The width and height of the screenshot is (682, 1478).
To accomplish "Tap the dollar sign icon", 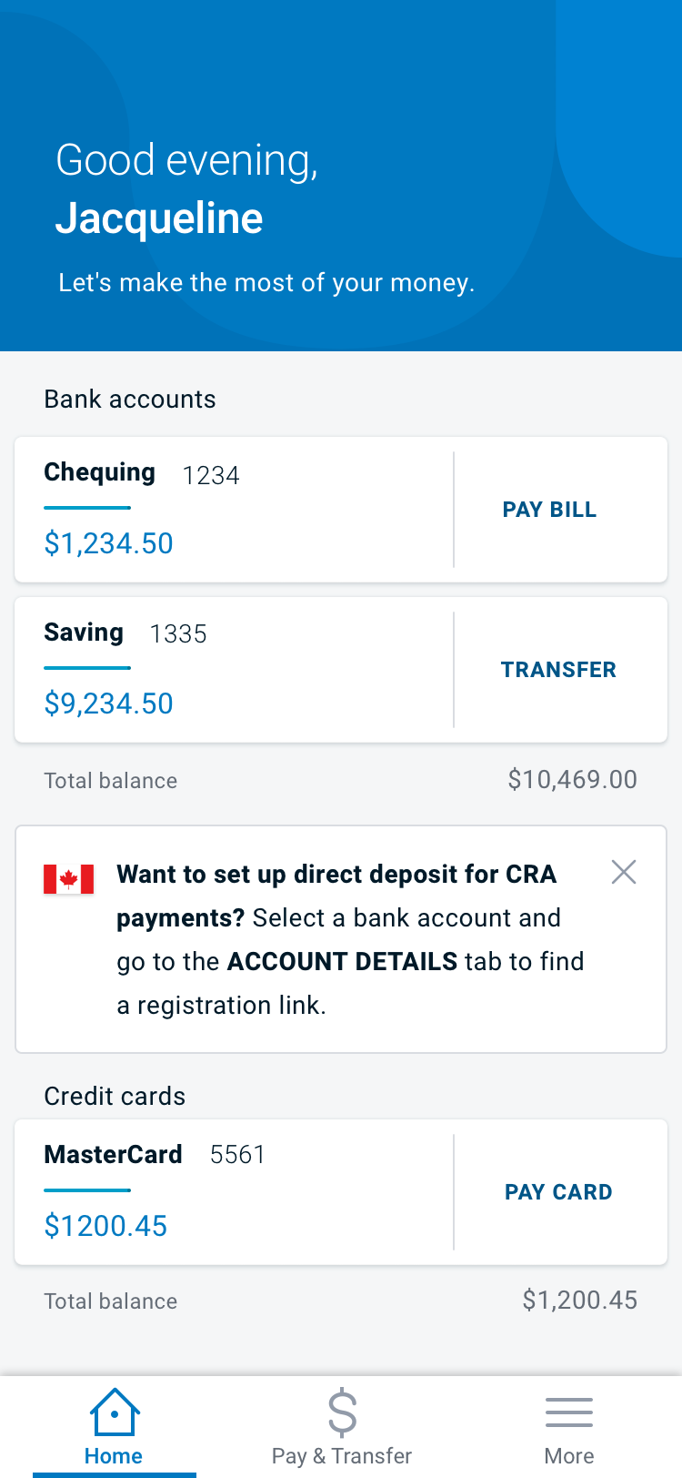I will (342, 1412).
